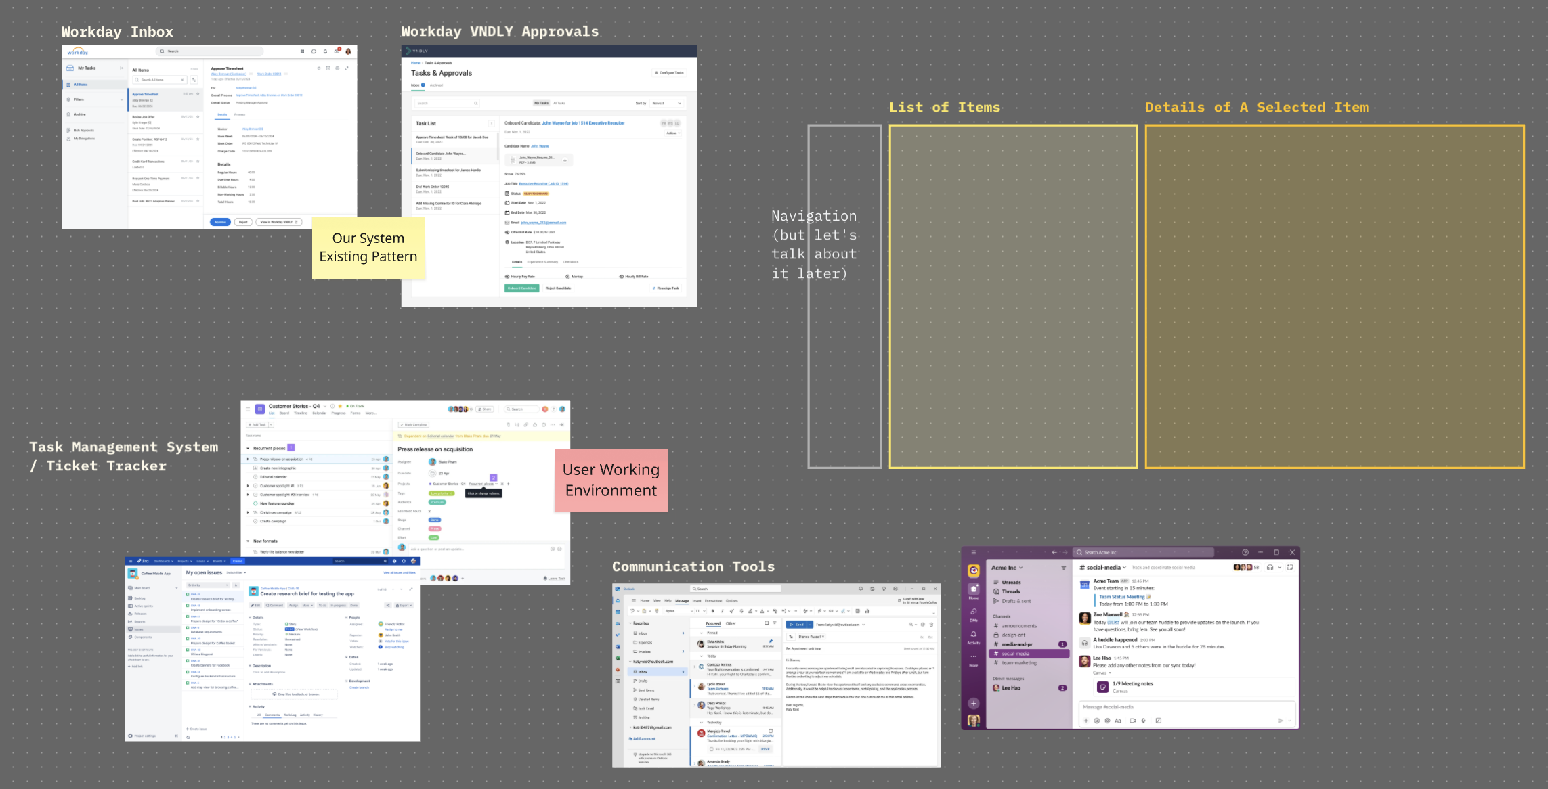Open the Board tab in Customer Stories
The width and height of the screenshot is (1548, 789).
(x=284, y=413)
